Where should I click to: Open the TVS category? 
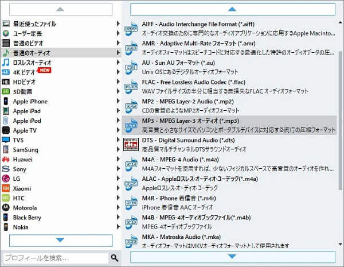(61, 140)
